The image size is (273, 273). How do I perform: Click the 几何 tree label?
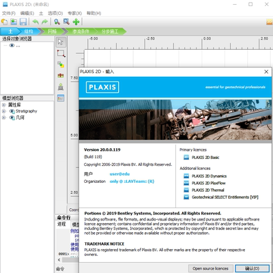pyautogui.click(x=20, y=117)
